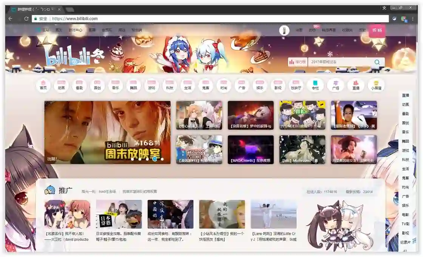The image size is (423, 257).
Task: Open 时尚 category icon
Action: [x=224, y=85]
